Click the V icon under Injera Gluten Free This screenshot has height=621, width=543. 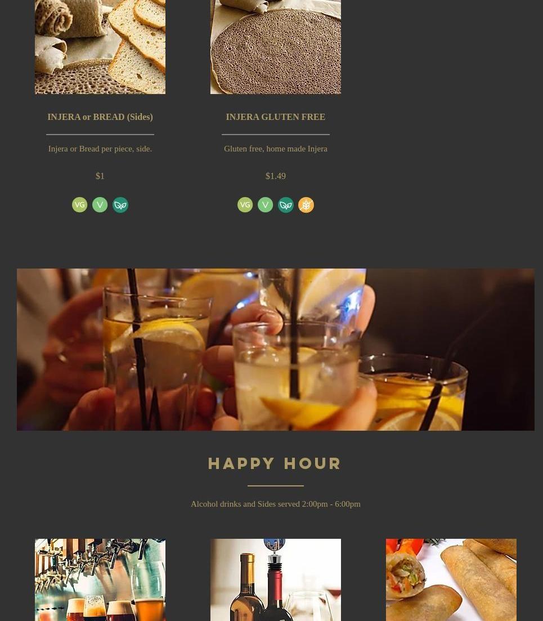(265, 205)
